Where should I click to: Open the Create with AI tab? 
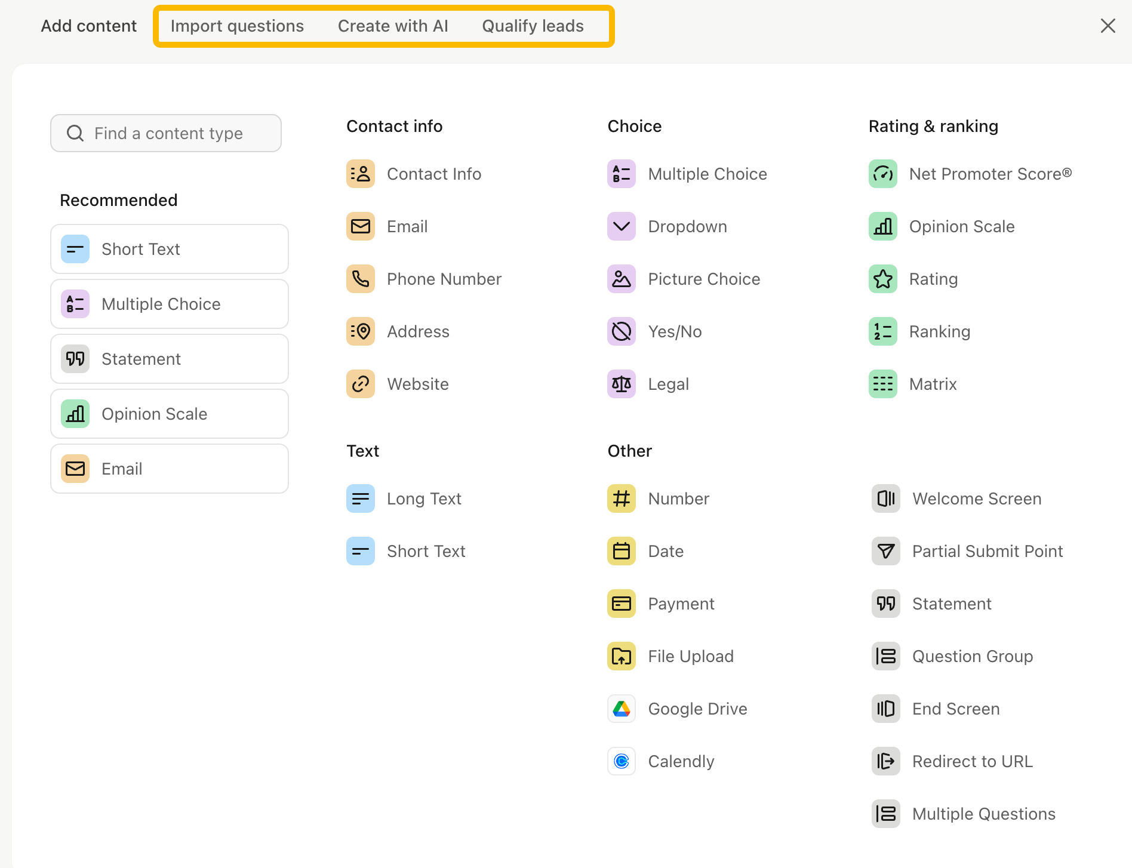(x=393, y=26)
